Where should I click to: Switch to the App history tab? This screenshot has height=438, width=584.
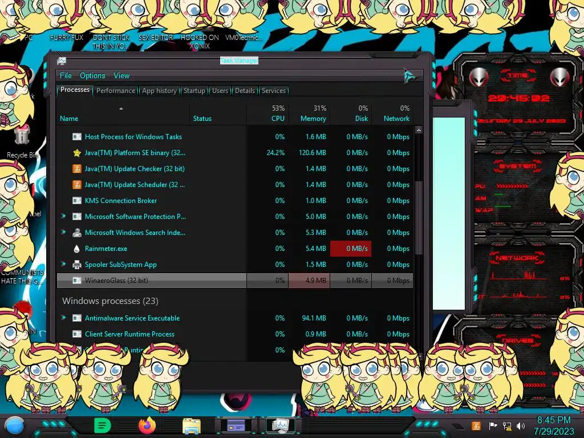click(159, 91)
